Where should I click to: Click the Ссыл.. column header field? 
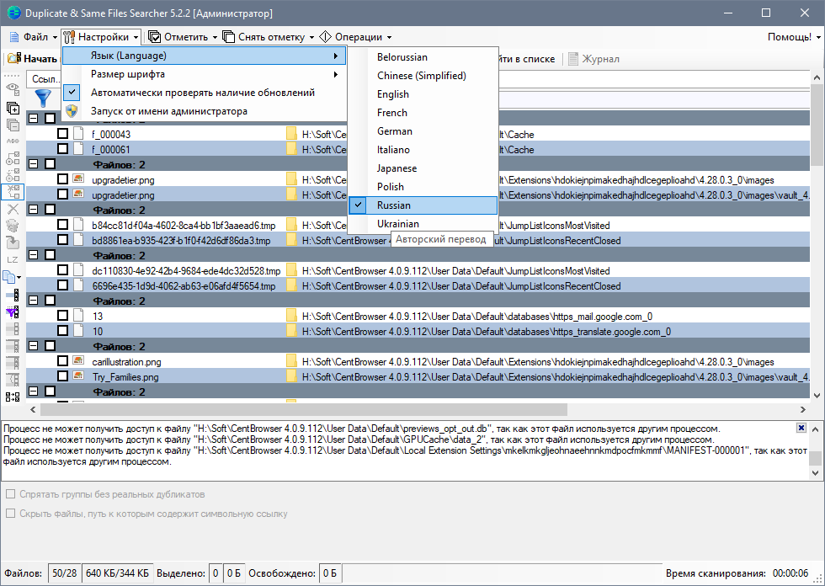click(44, 79)
